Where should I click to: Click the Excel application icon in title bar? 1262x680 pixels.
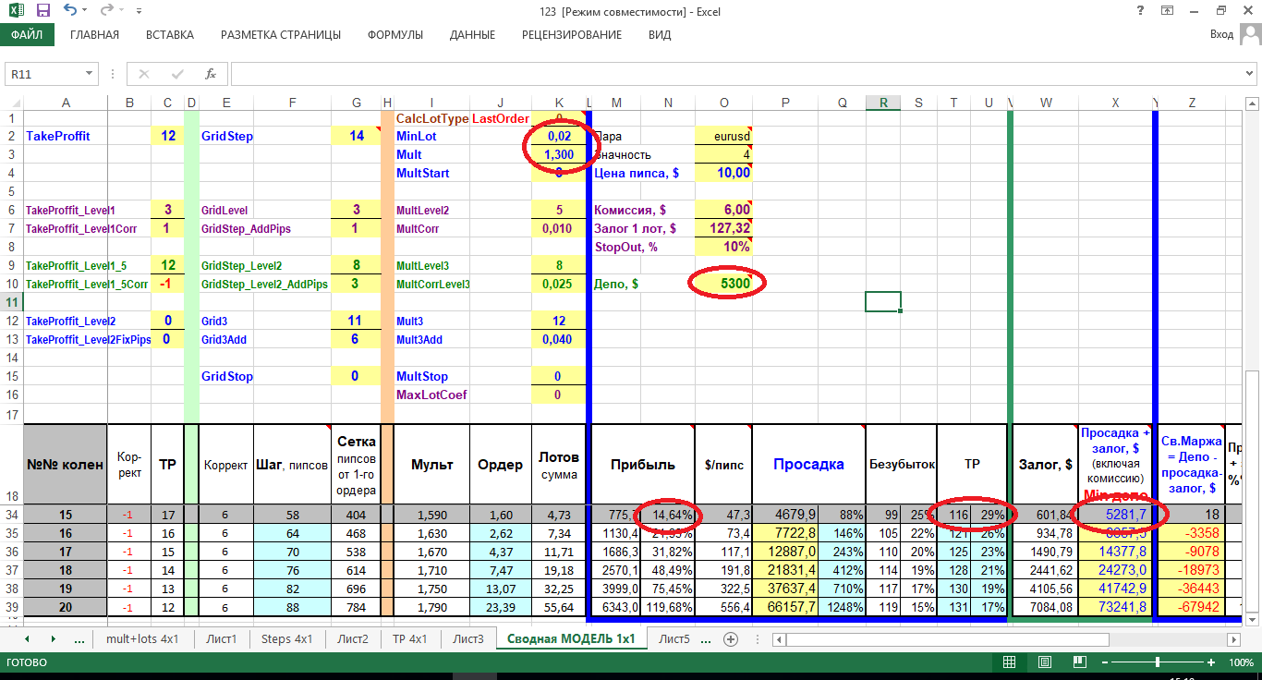16,12
